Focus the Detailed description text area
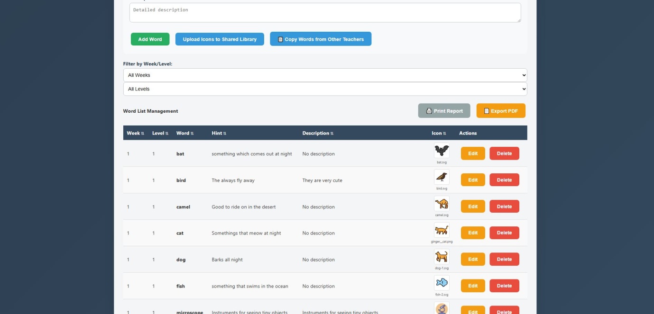 tap(325, 13)
